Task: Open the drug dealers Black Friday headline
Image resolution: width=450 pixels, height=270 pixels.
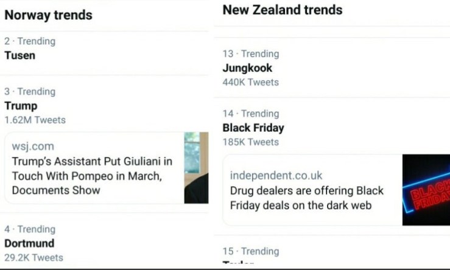Action: click(306, 198)
